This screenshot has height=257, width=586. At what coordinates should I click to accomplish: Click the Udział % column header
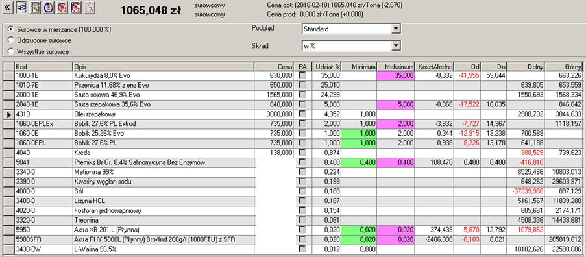click(x=326, y=67)
